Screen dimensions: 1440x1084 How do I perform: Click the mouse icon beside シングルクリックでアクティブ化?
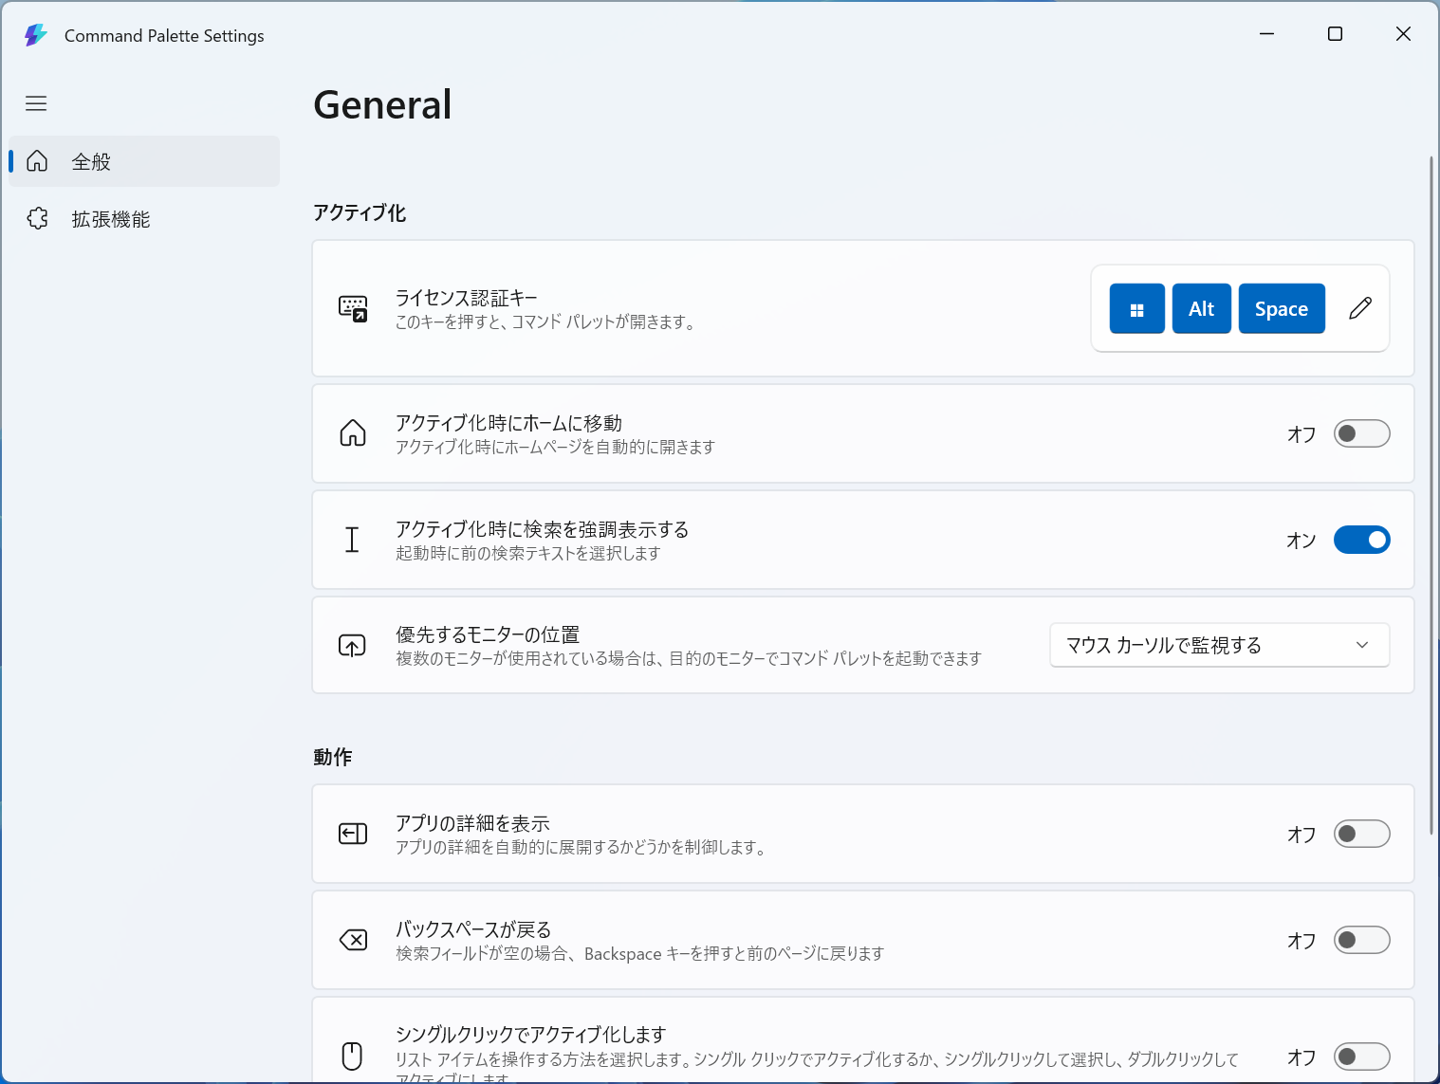pyautogui.click(x=352, y=1055)
